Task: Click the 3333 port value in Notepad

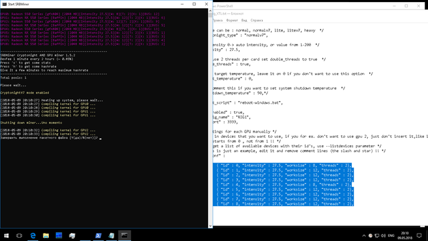Action: pos(232,122)
